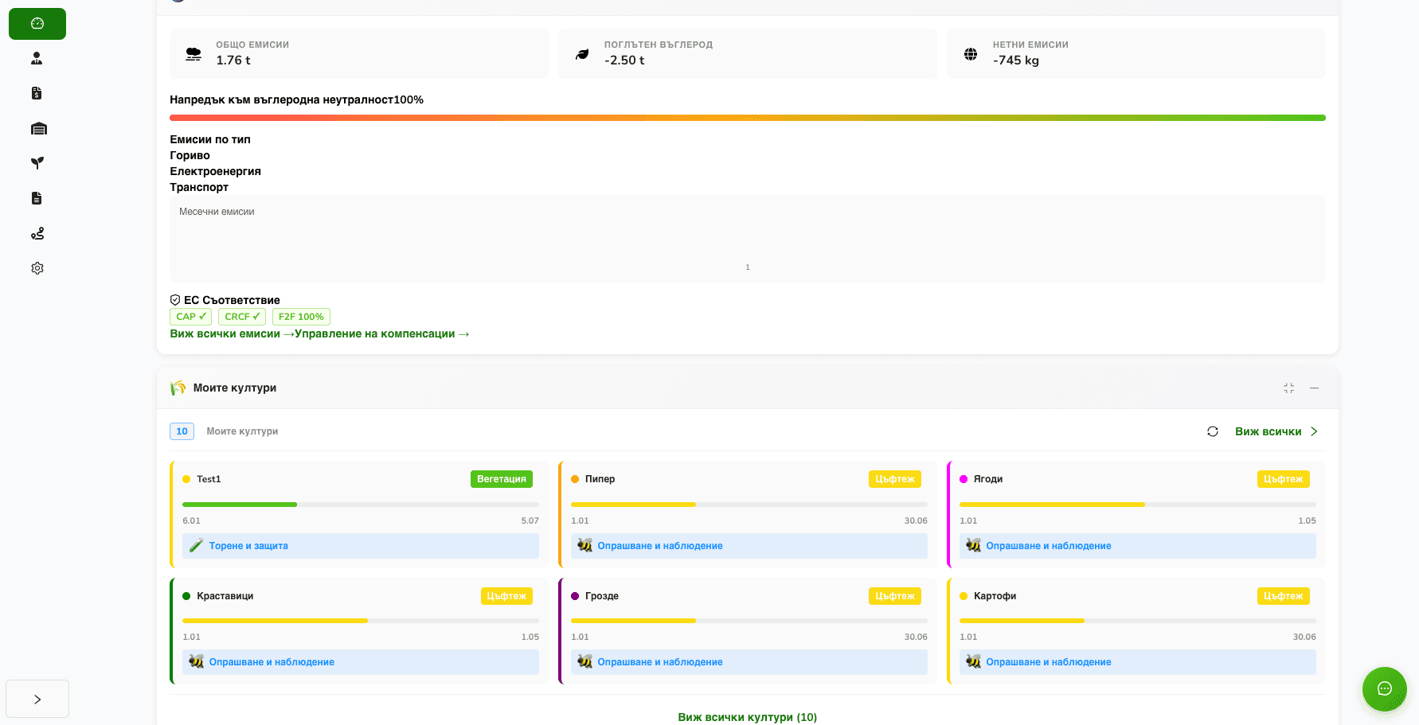Open the reports document icon
The height and width of the screenshot is (725, 1419).
click(37, 198)
